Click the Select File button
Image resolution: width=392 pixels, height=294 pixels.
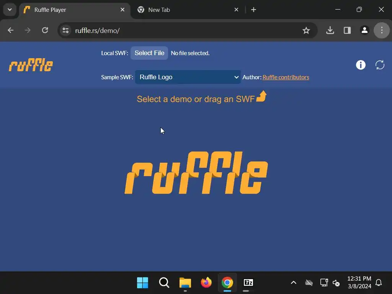click(x=149, y=53)
